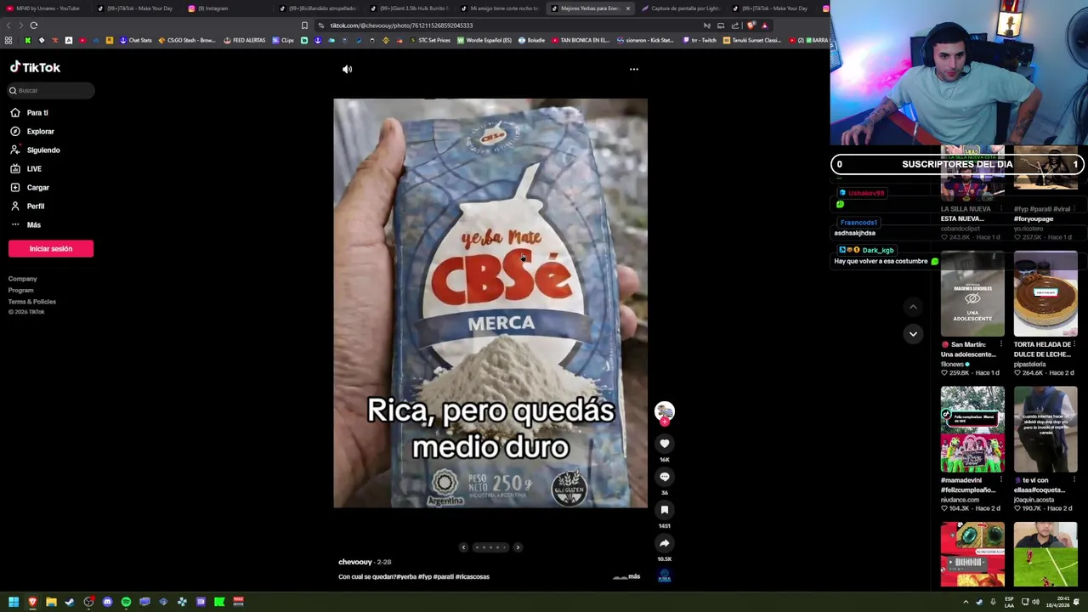Switch to the MP40 by Umarex YouTube tab
The height and width of the screenshot is (612, 1088).
(48, 8)
